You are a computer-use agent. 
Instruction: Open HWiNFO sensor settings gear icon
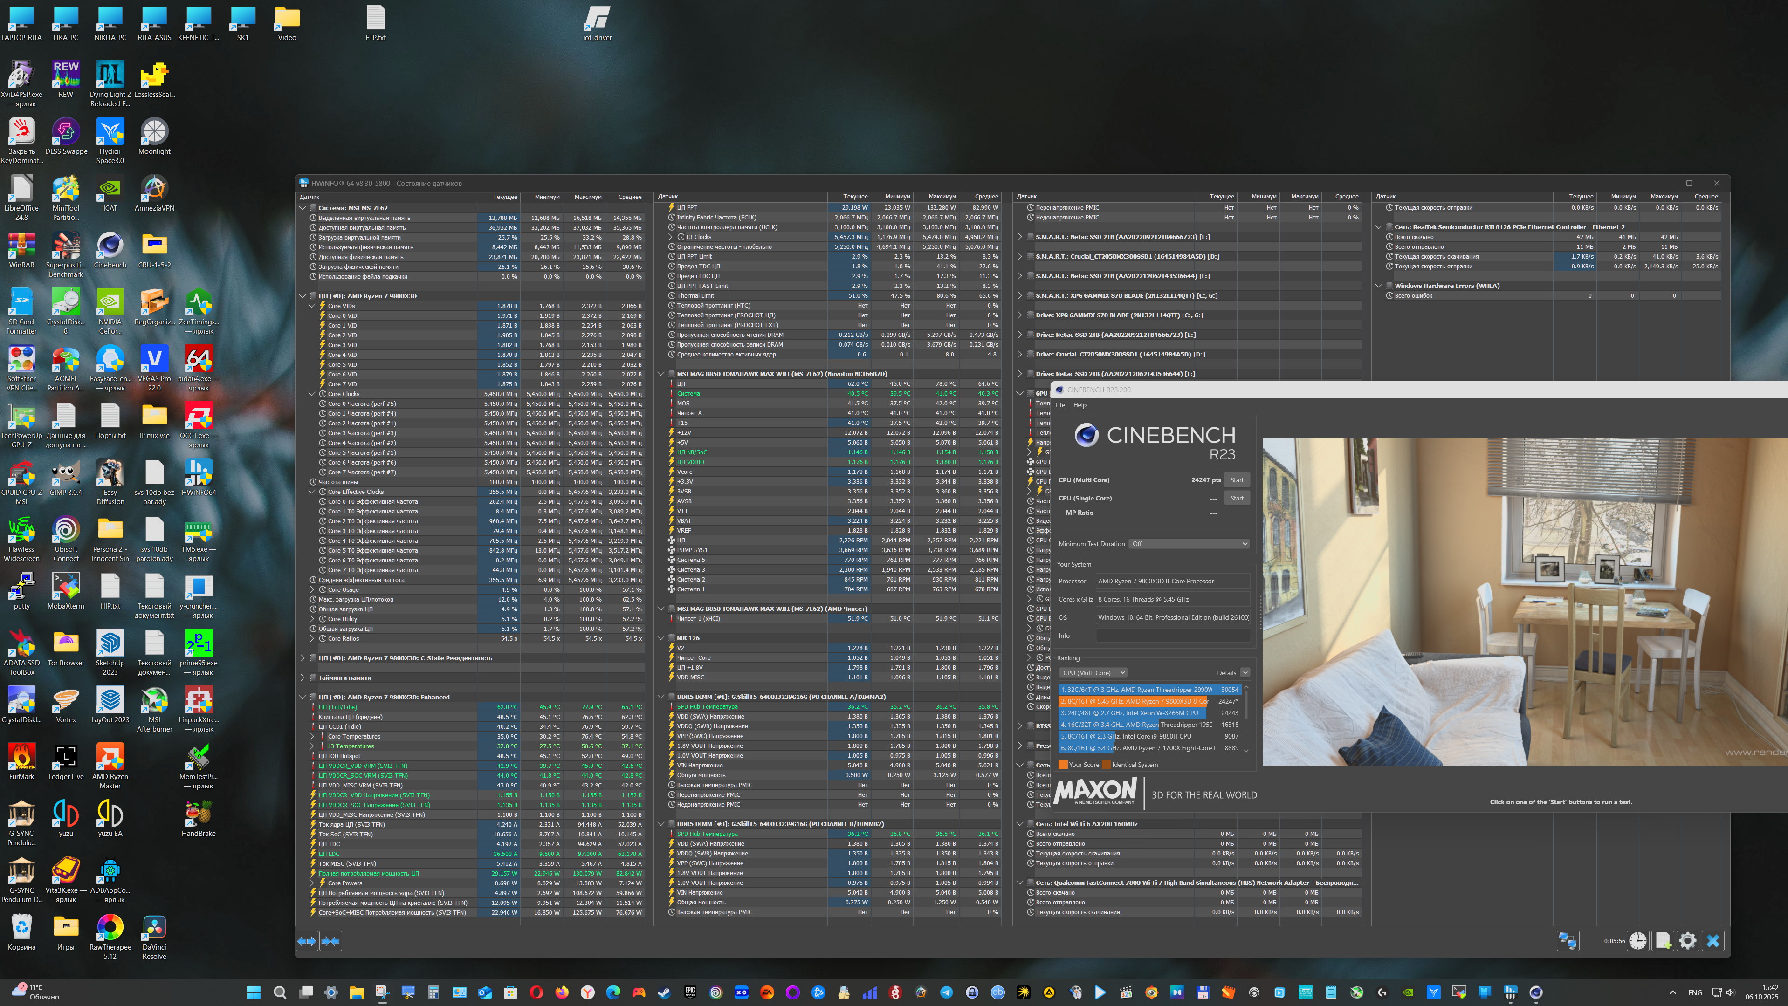pyautogui.click(x=1687, y=941)
